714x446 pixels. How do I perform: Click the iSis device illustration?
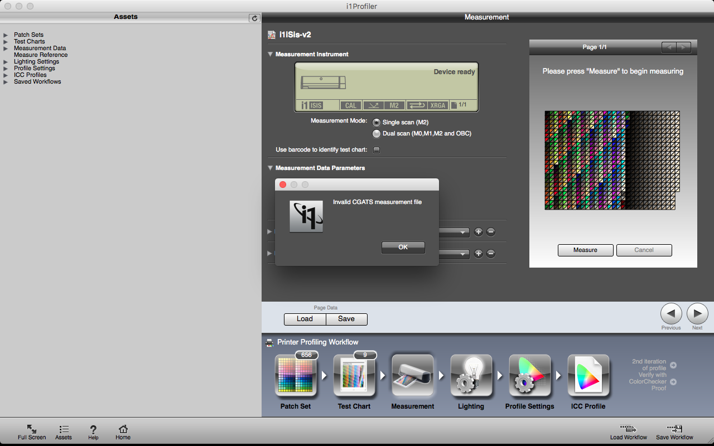pos(324,83)
